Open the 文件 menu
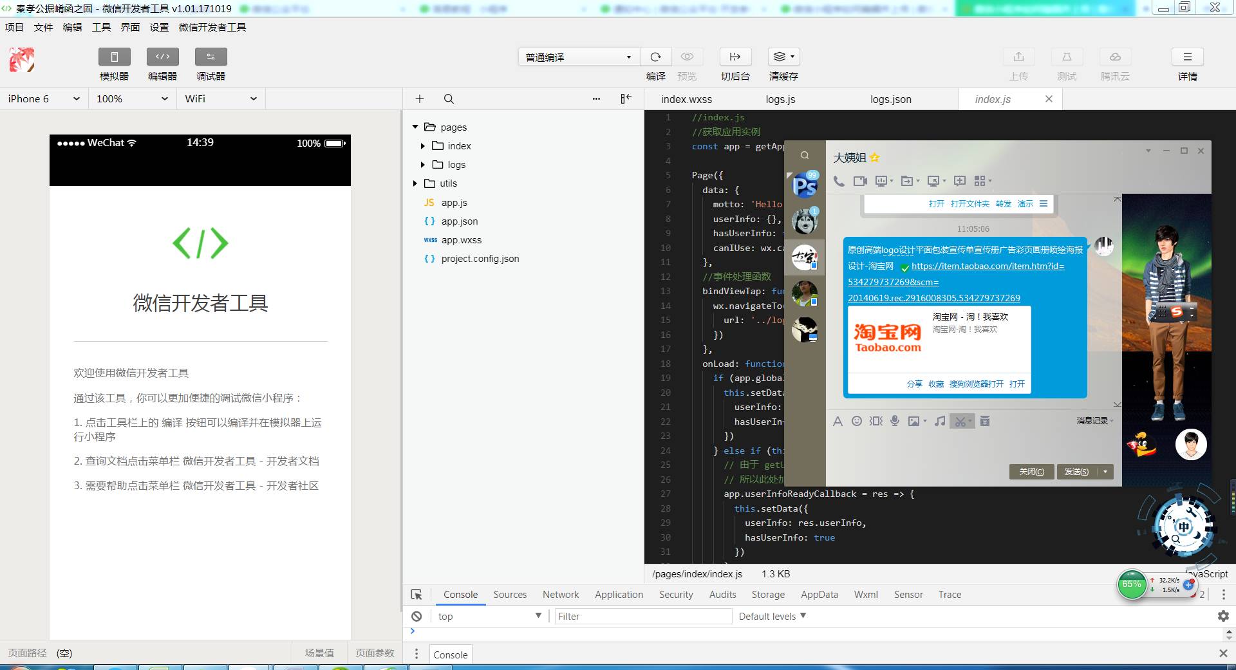This screenshot has height=670, width=1236. coord(43,27)
